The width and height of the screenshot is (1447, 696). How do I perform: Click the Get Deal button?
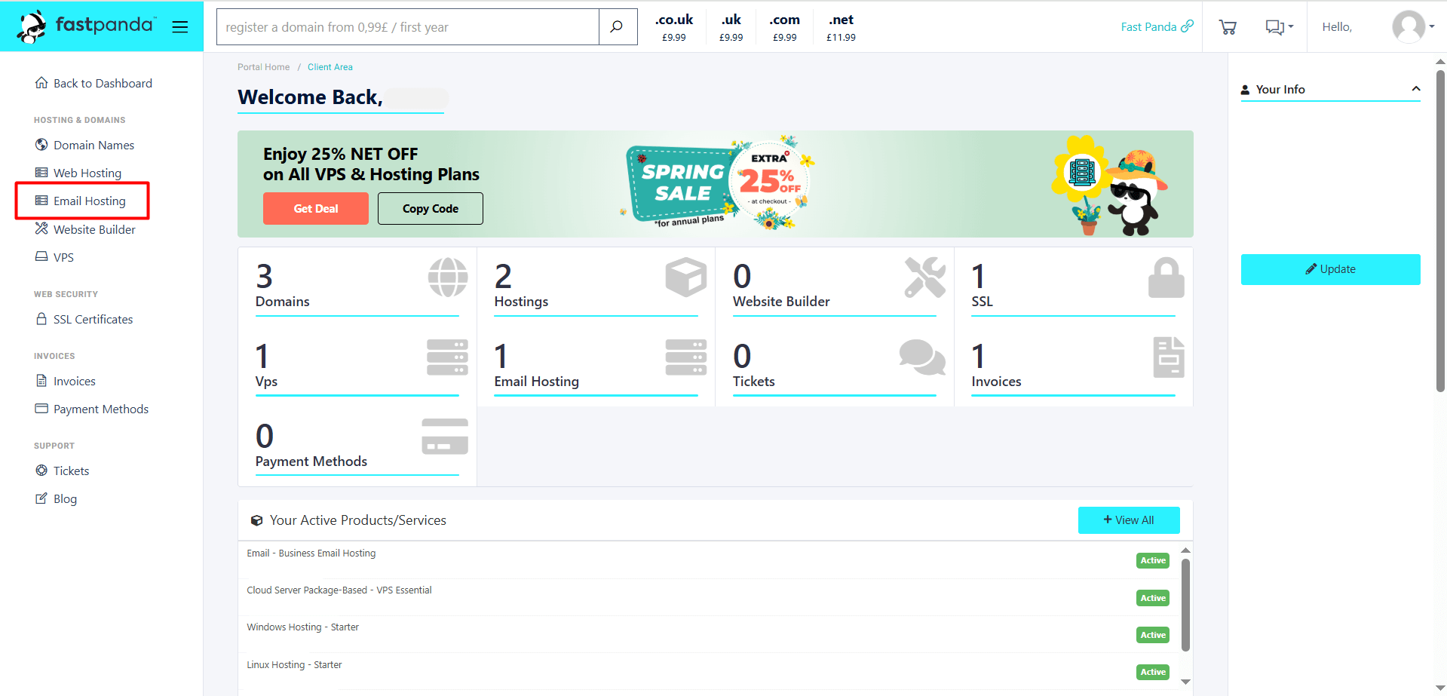tap(316, 208)
